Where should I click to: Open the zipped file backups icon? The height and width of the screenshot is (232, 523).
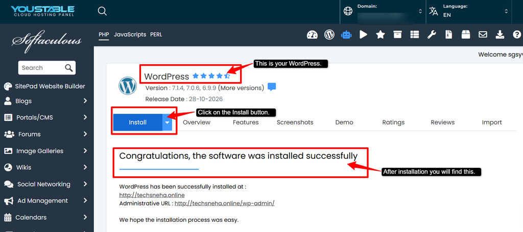pos(448,35)
